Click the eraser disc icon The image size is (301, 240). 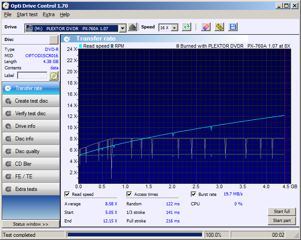[206, 27]
